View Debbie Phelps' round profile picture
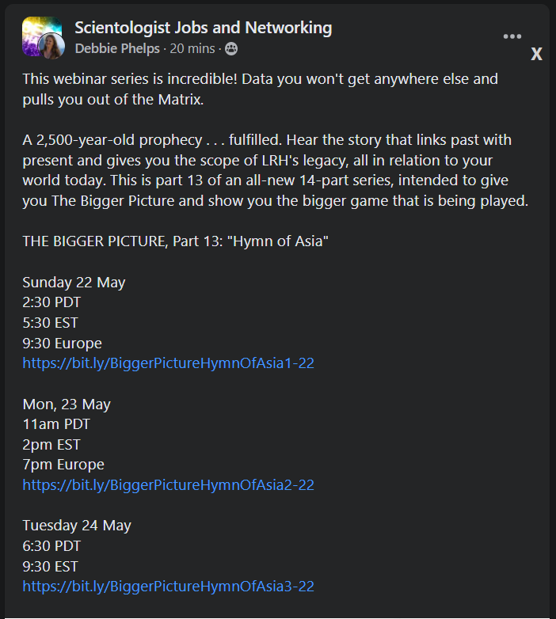This screenshot has height=619, width=556. click(x=51, y=46)
